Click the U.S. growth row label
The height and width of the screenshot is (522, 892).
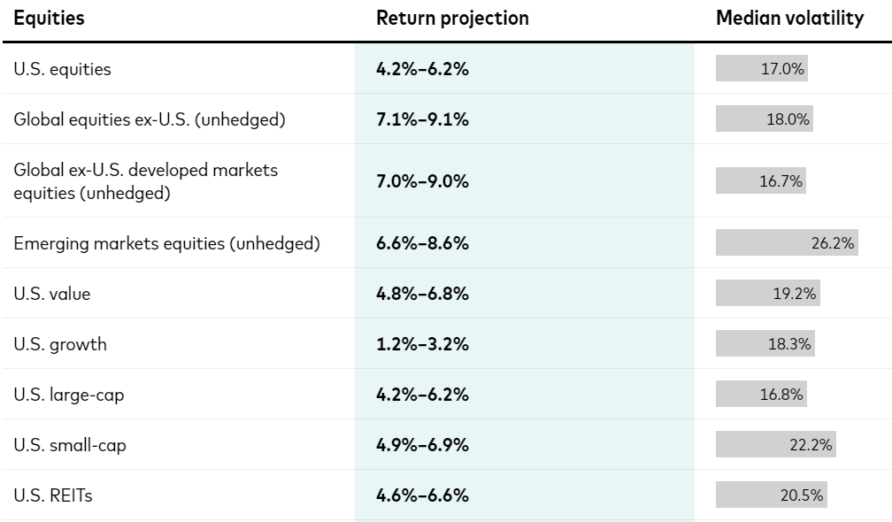click(59, 344)
